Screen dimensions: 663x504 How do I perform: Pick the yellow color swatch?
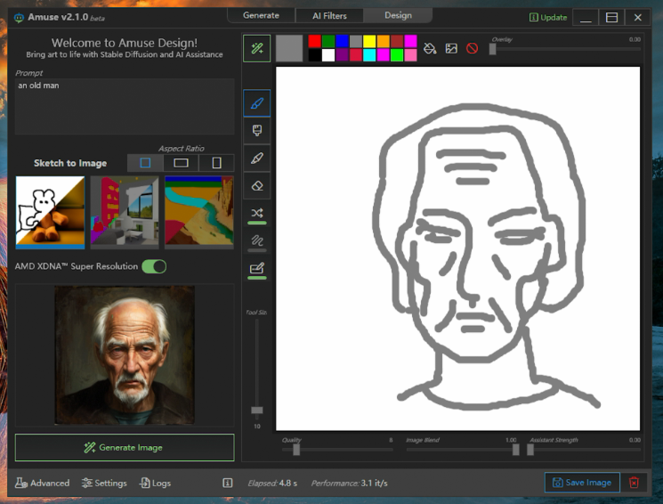coord(369,41)
